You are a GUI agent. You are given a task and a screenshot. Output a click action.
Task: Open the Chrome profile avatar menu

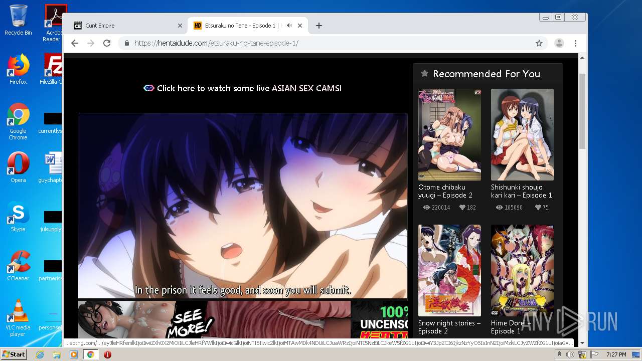click(x=559, y=43)
